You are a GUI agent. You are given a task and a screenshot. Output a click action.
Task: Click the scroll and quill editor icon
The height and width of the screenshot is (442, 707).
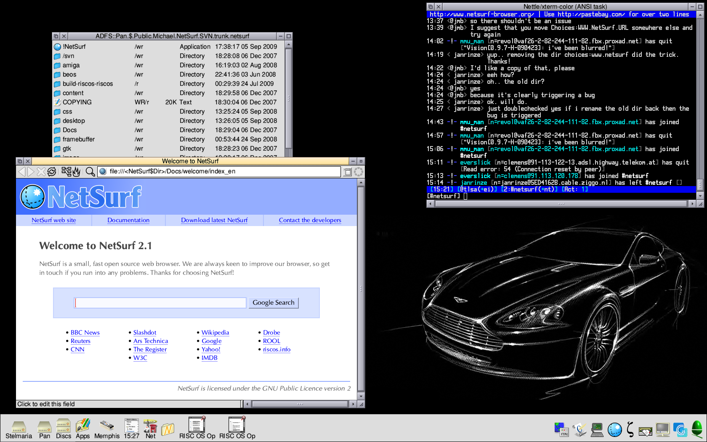[x=579, y=429]
